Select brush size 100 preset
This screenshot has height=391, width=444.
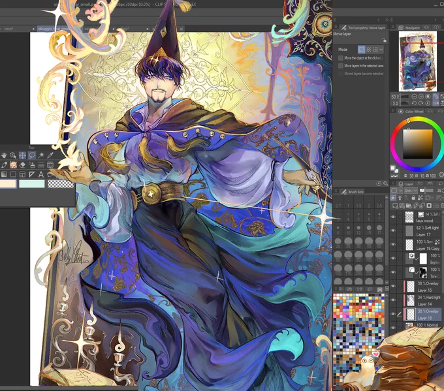tap(369, 256)
